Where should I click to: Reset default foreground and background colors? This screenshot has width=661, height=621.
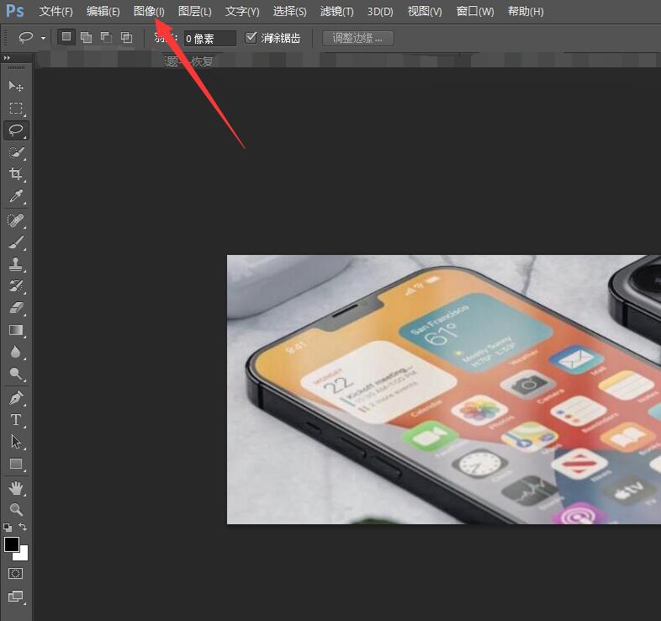tap(8, 527)
